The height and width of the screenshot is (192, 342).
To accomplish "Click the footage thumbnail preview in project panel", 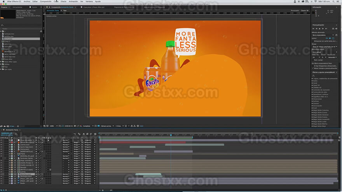I will (8, 14).
